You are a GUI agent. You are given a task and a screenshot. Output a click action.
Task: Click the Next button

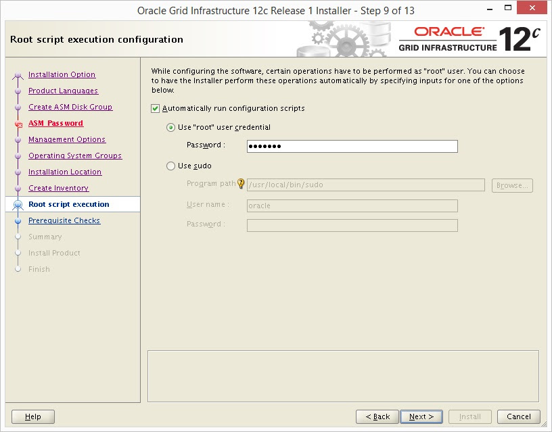[x=421, y=417]
